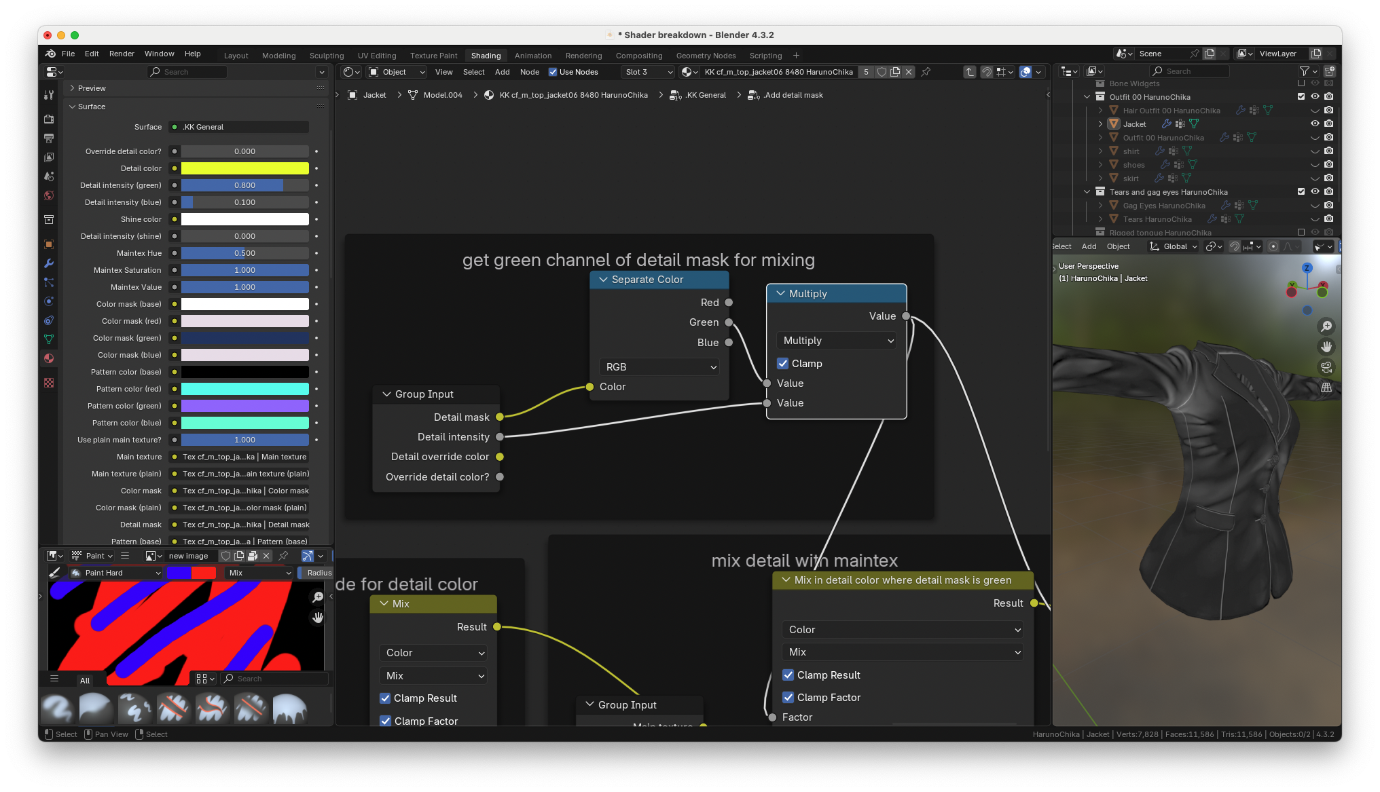Image resolution: width=1380 pixels, height=792 pixels.
Task: Click the yellow Detail color swatch
Action: (244, 168)
